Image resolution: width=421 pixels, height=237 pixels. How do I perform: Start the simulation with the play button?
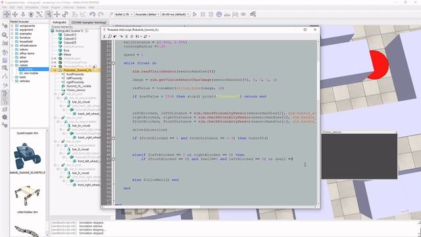point(195,14)
